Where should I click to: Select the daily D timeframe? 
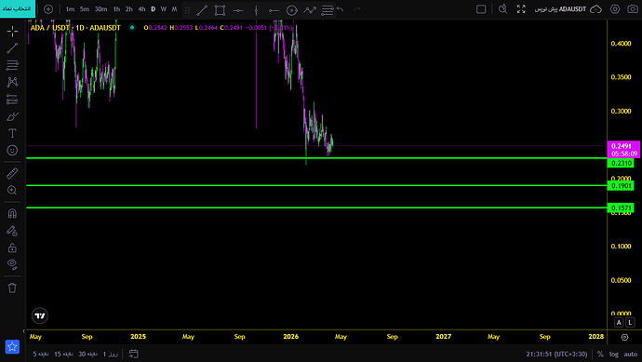pyautogui.click(x=154, y=9)
